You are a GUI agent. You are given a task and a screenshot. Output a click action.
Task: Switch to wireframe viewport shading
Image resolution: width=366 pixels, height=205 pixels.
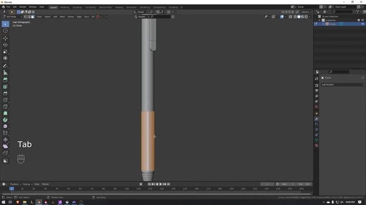[295, 17]
